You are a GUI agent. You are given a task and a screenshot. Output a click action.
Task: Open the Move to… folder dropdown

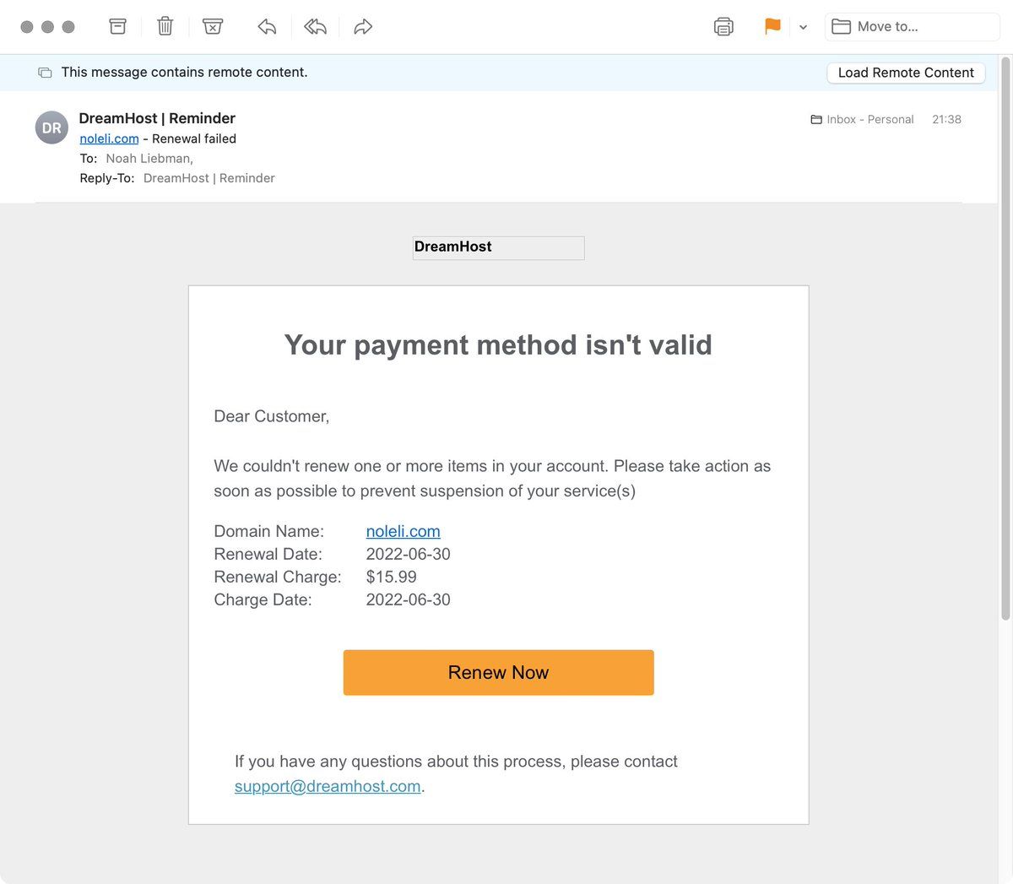pos(912,27)
